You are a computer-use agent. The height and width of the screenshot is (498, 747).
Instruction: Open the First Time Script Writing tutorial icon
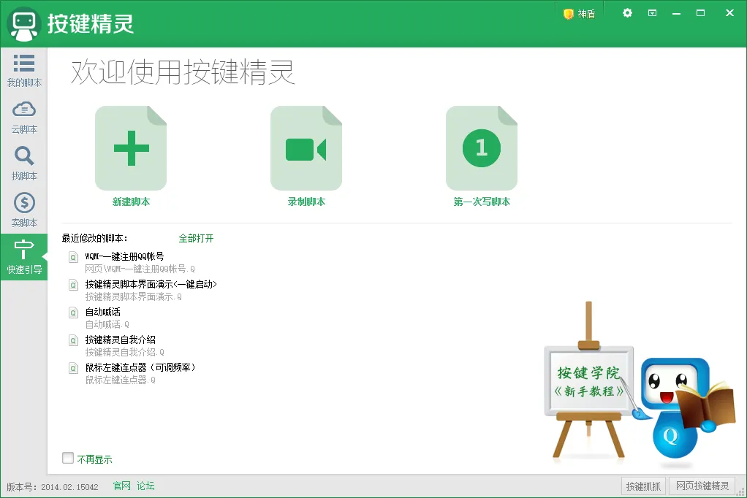[481, 149]
